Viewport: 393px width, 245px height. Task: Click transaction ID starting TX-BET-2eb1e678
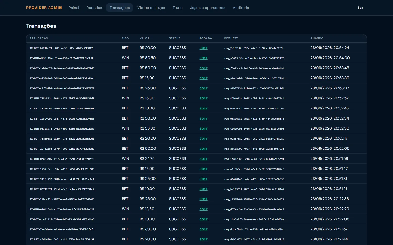point(62,68)
